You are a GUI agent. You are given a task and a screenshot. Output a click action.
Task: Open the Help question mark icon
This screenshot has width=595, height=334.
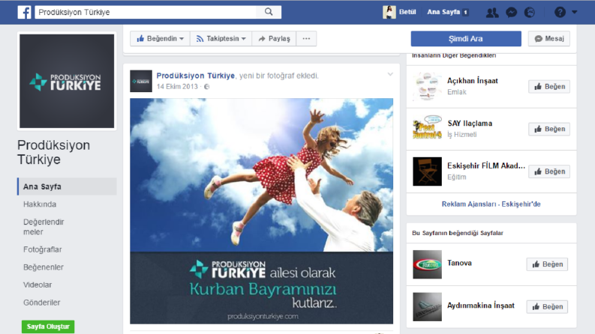(560, 13)
